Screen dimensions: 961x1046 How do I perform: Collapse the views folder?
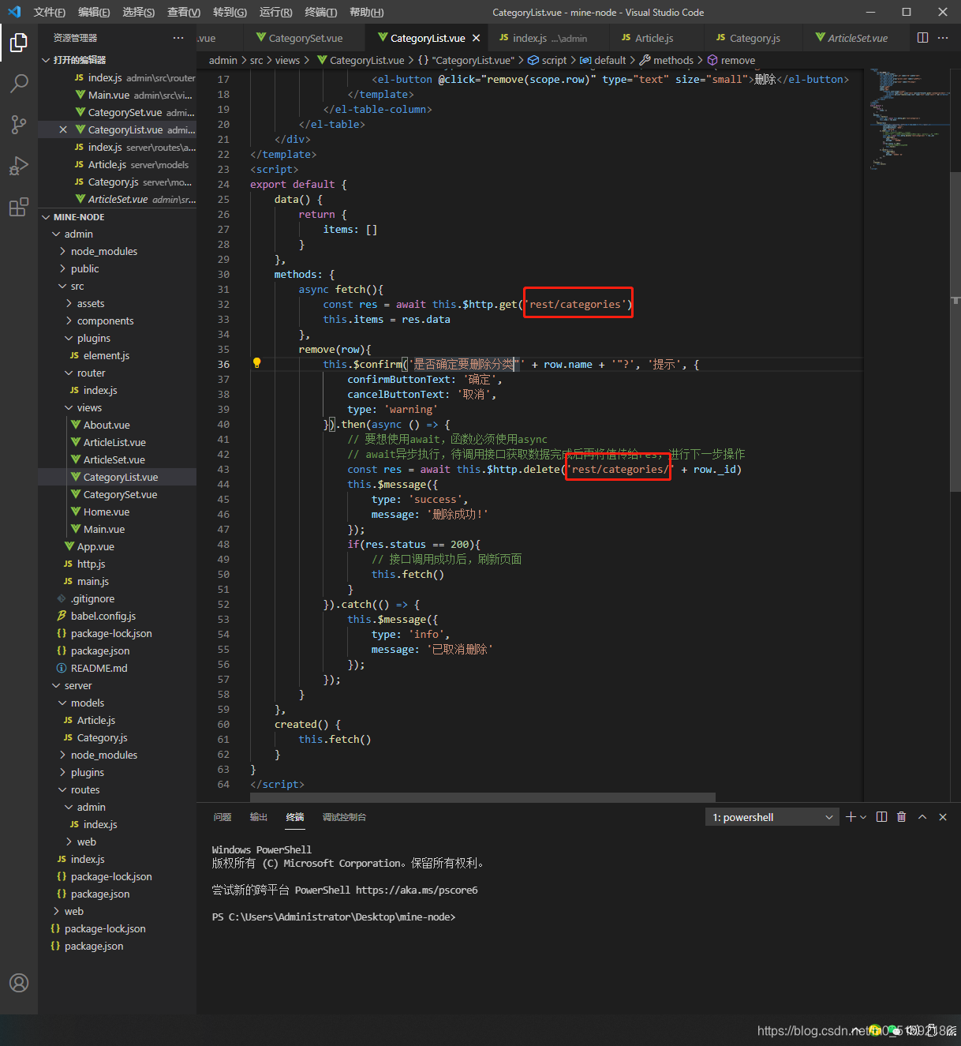[117, 407]
